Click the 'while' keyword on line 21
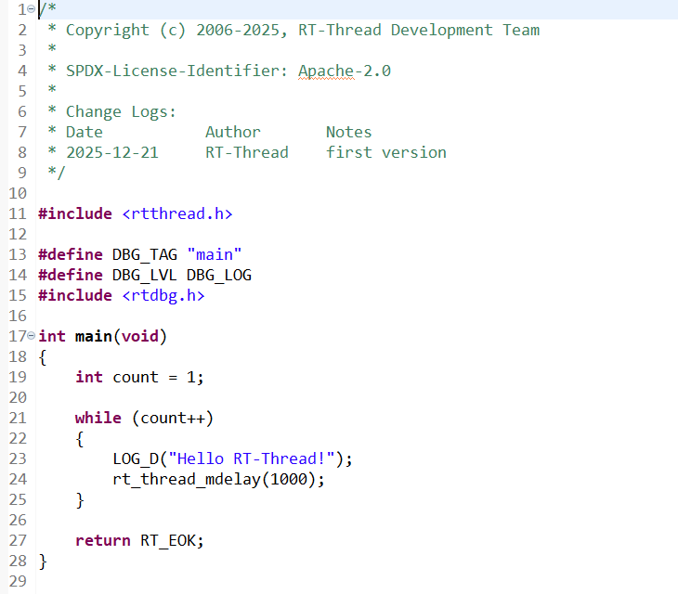The height and width of the screenshot is (594, 678). coord(98,418)
